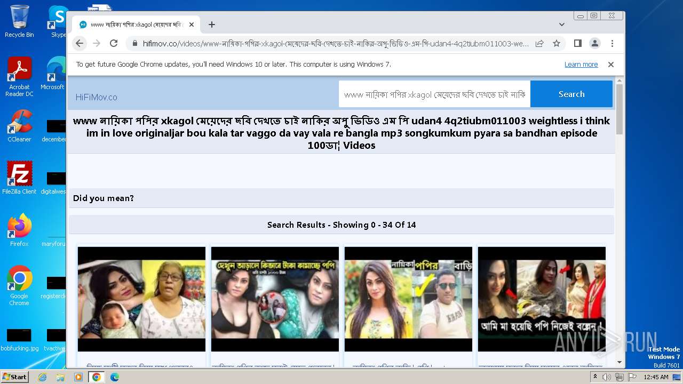Click the HiFiMov.co site logo link

97,98
